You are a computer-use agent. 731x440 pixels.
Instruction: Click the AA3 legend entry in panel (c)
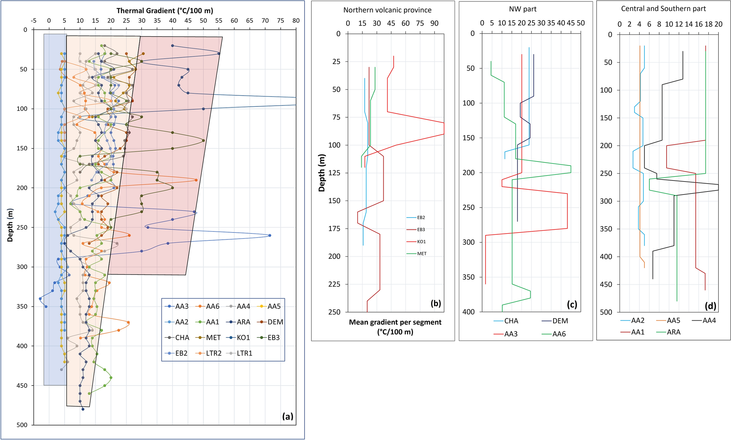coord(506,334)
